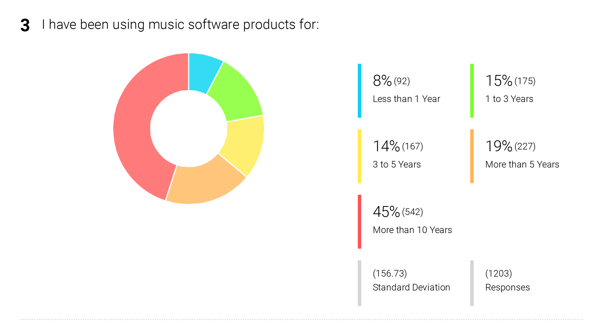
Task: Click the 45% (542) value
Action: pyautogui.click(x=398, y=212)
